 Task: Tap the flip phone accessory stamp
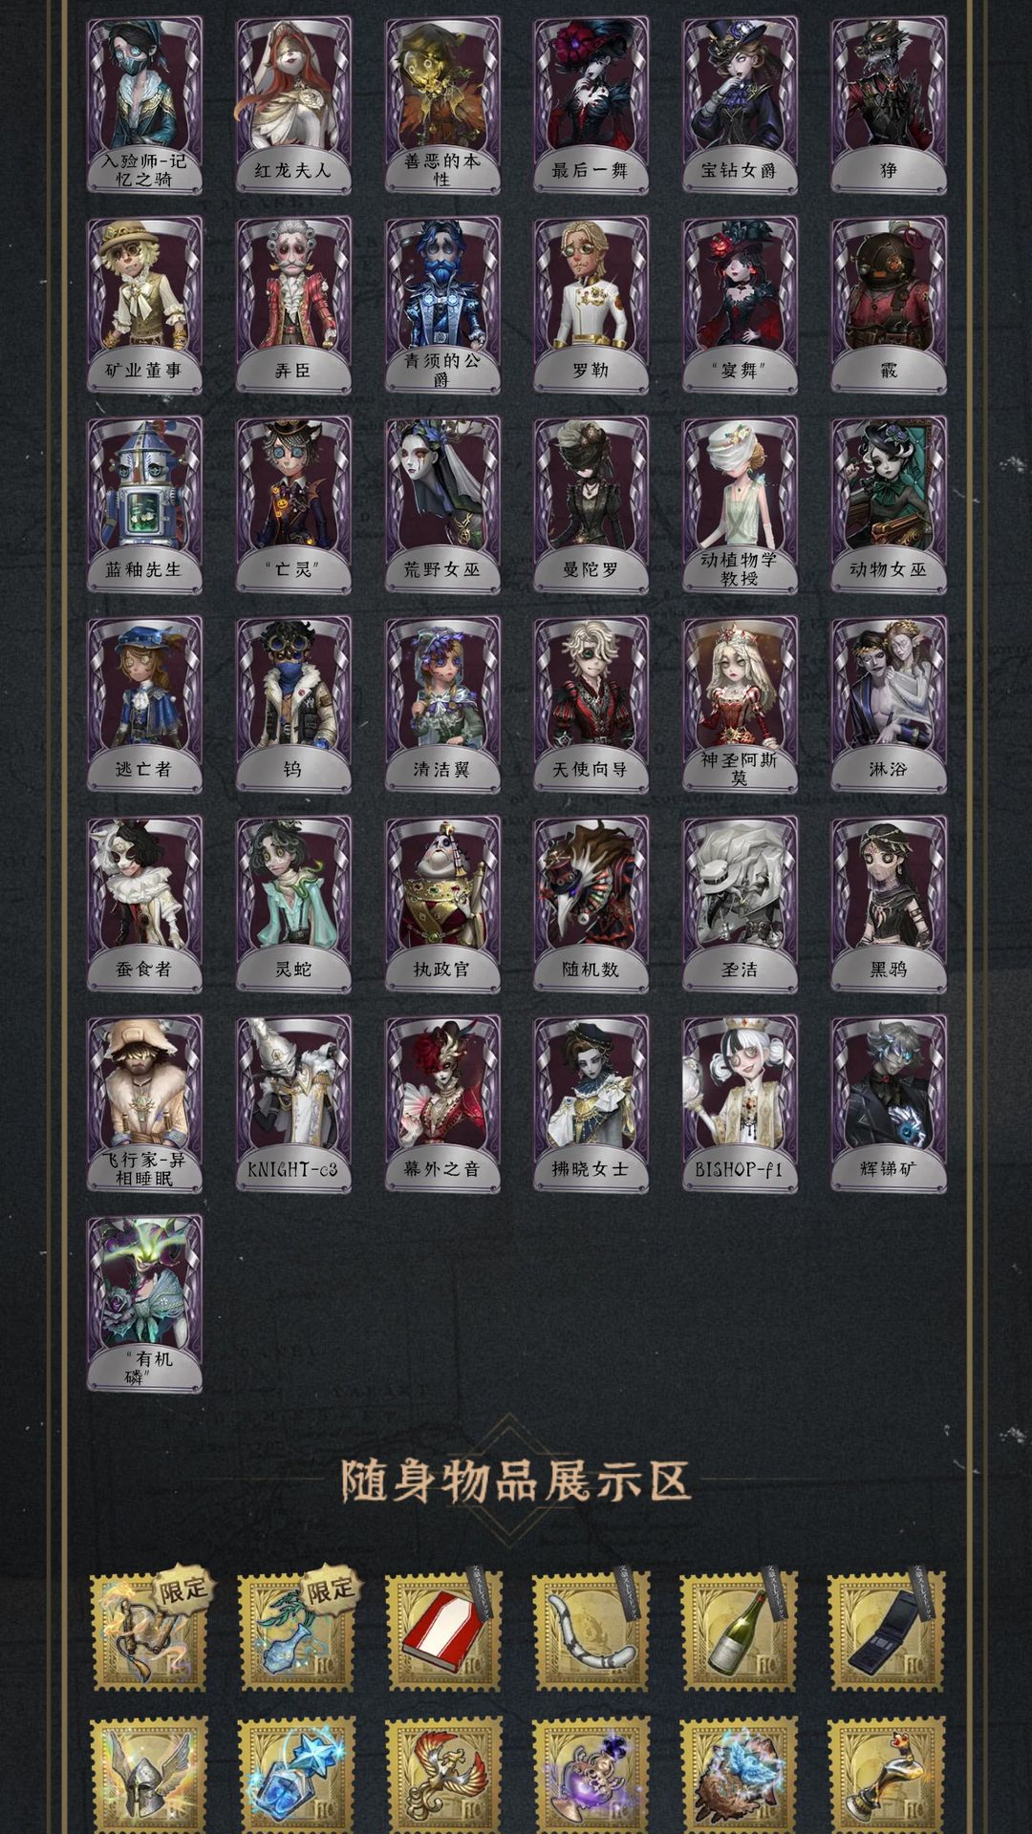pyautogui.click(x=887, y=1632)
